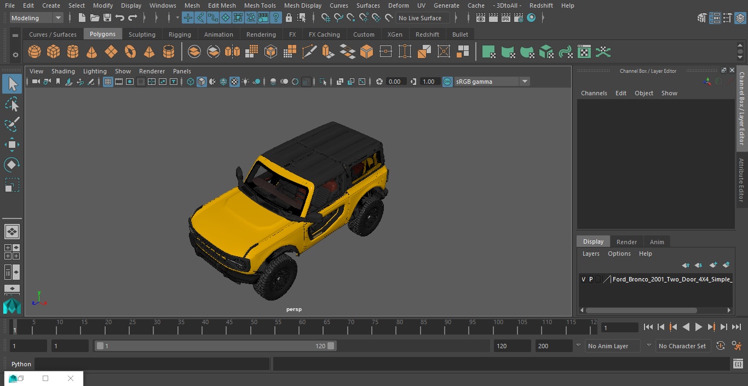Toggle color management sRGB button
This screenshot has width=748, height=386.
click(447, 82)
